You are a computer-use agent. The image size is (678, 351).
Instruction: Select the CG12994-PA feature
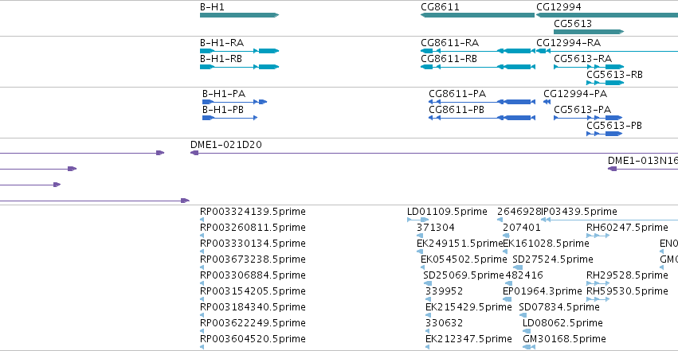tap(547, 102)
